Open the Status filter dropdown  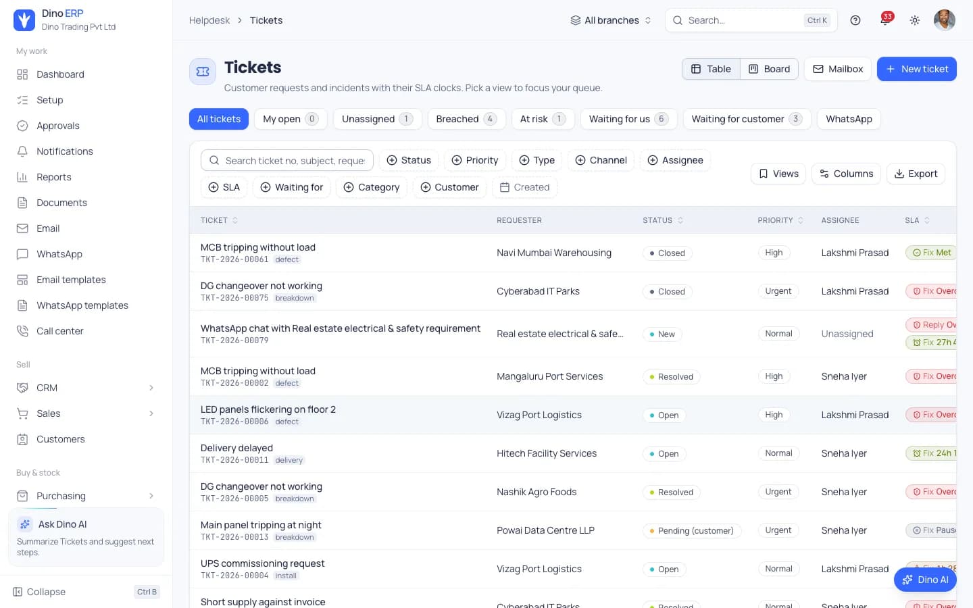409,160
